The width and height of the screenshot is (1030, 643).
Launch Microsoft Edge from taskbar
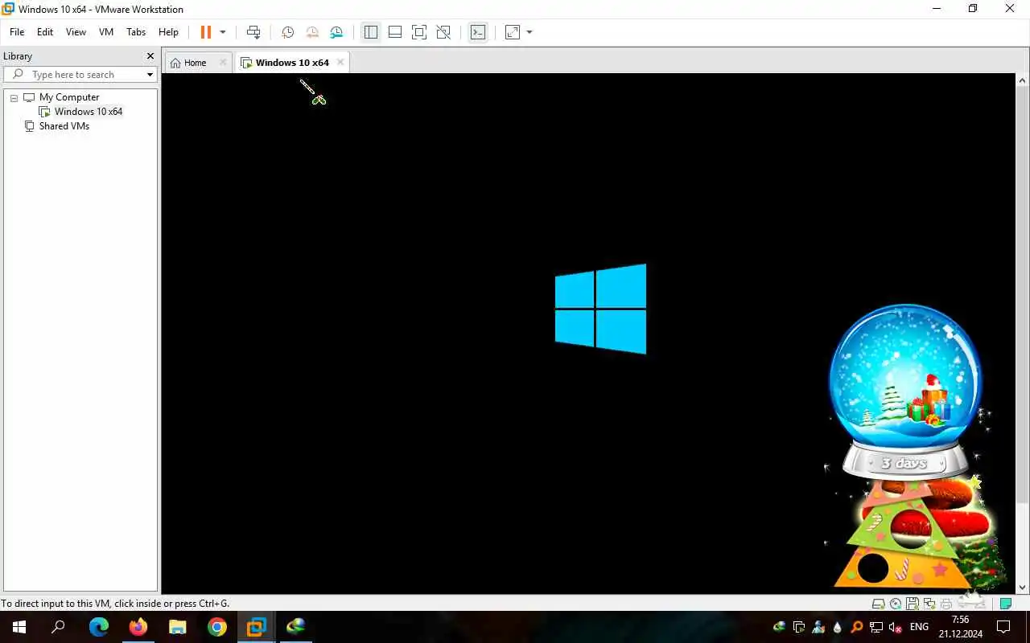coord(99,627)
